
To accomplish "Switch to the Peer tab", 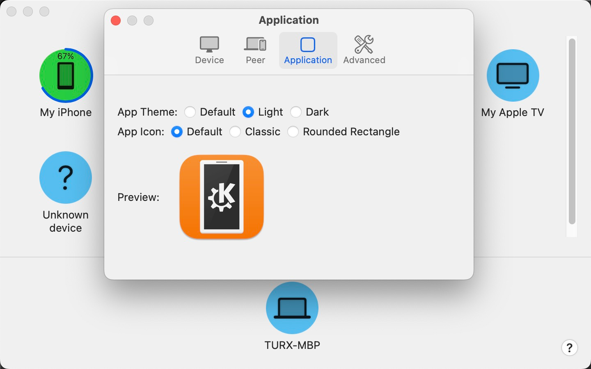I will (255, 50).
